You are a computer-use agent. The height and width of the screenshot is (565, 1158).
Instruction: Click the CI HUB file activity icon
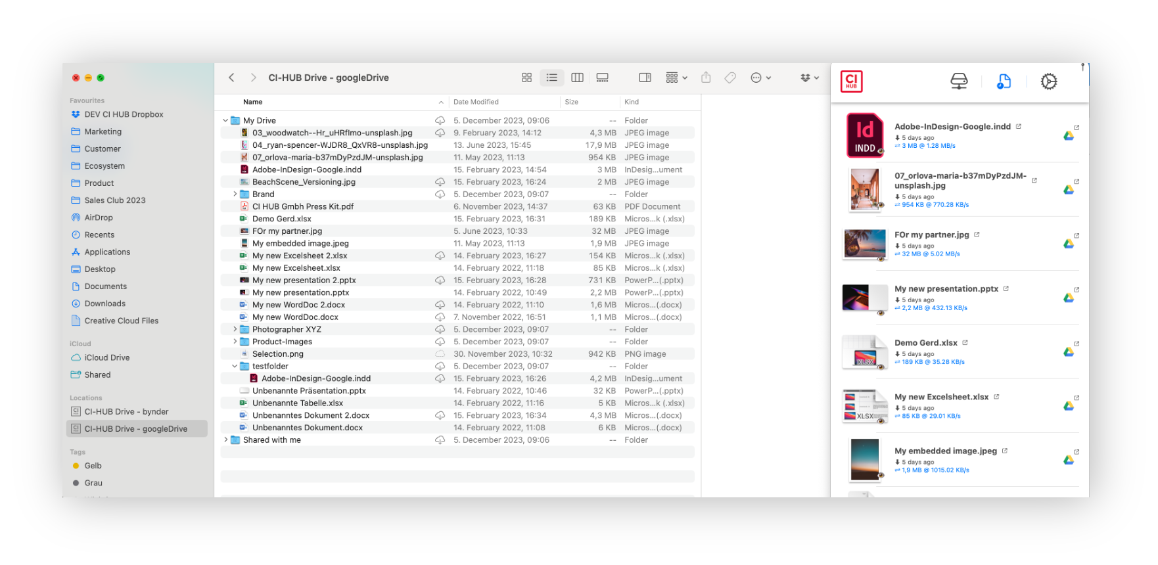[1004, 81]
